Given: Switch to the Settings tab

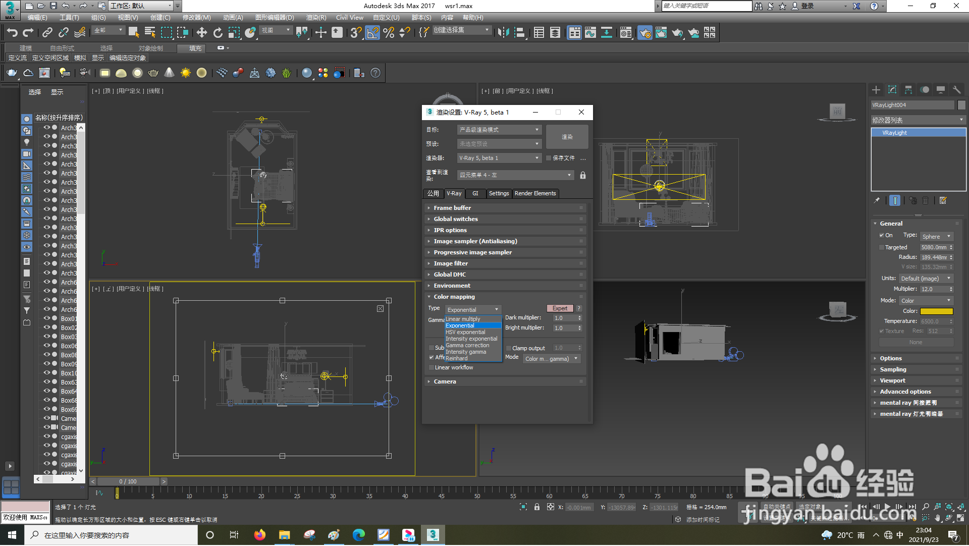Looking at the screenshot, I should tap(499, 193).
